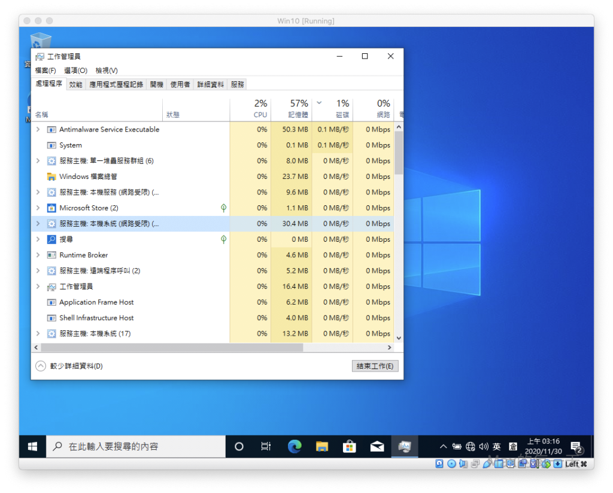Screen dimensions: 613x493
Task: Click the Microsoft Store process icon
Action: pyautogui.click(x=51, y=208)
